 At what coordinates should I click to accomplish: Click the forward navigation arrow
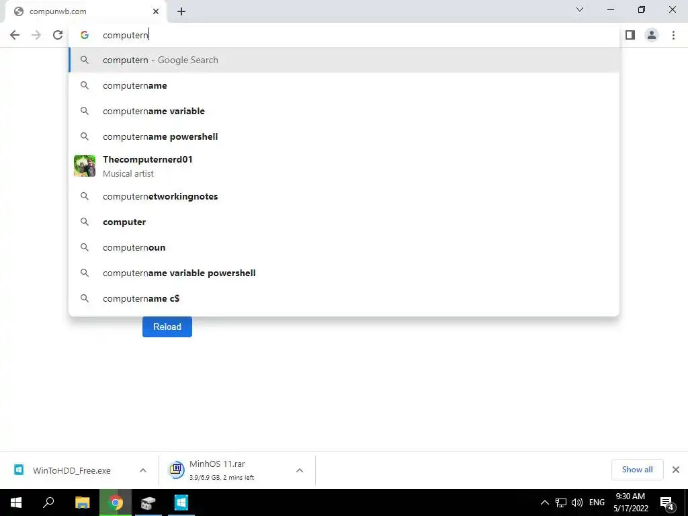coord(36,35)
